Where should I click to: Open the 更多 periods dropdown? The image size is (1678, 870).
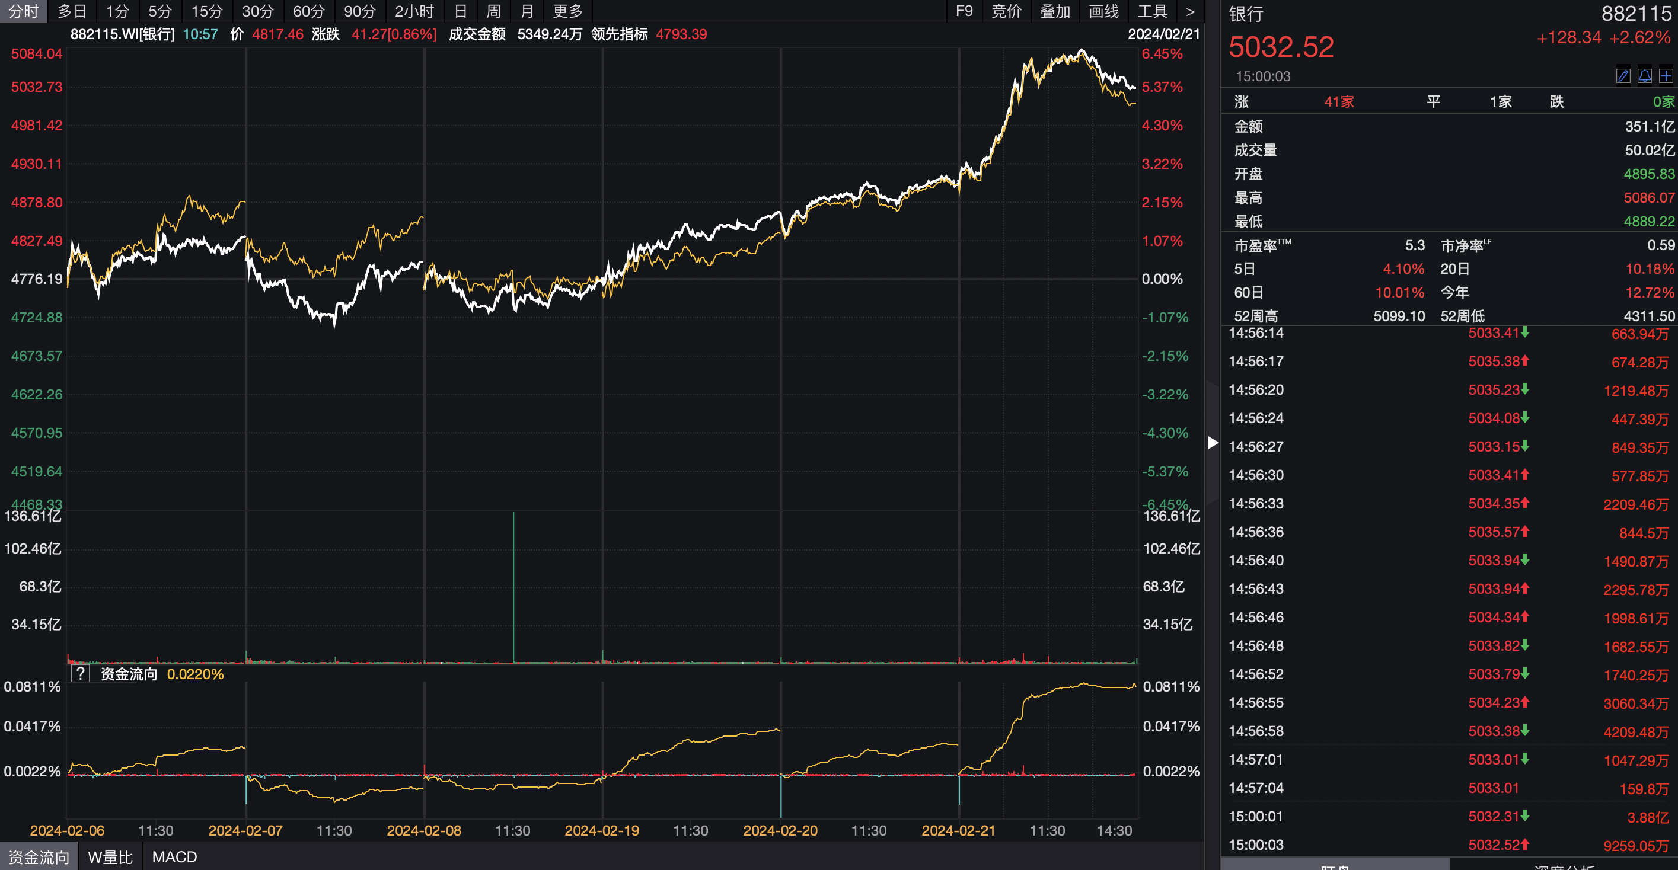(567, 11)
